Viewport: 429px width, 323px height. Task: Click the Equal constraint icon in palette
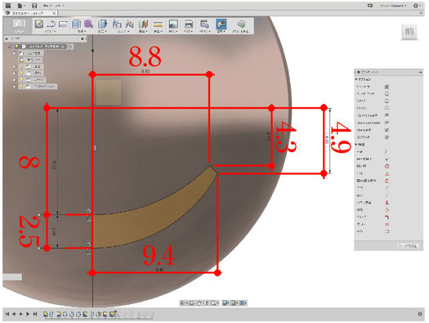[x=387, y=224]
